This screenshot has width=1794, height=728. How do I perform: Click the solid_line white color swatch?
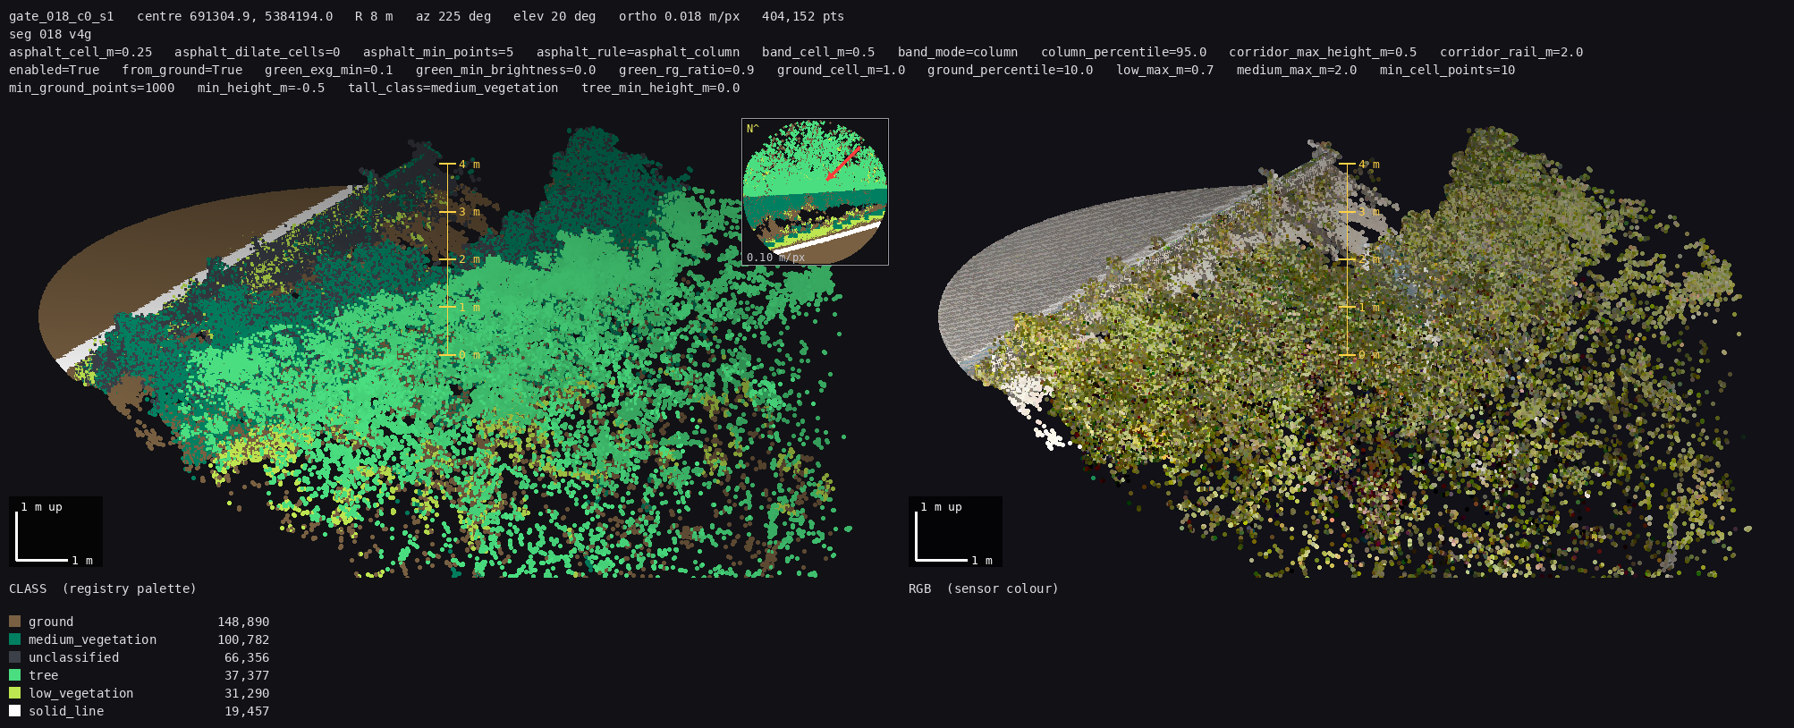[14, 711]
